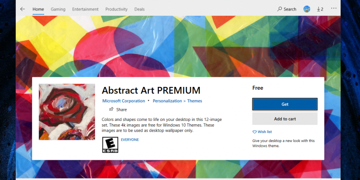Click the Add to cart button
Screen dimensions: 360x180
285,119
